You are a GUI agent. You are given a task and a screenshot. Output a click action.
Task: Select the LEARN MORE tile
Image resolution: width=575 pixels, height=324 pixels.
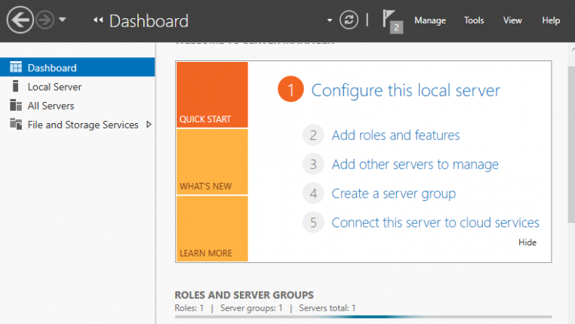pyautogui.click(x=212, y=228)
